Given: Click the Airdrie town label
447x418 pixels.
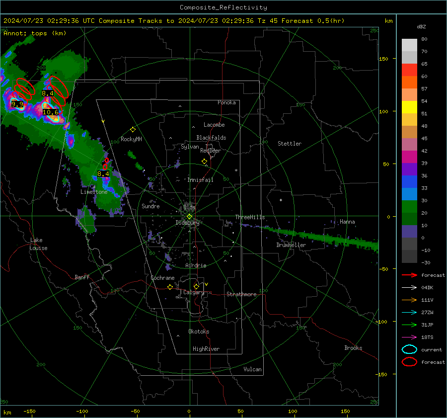Looking at the screenshot, I should [x=196, y=265].
